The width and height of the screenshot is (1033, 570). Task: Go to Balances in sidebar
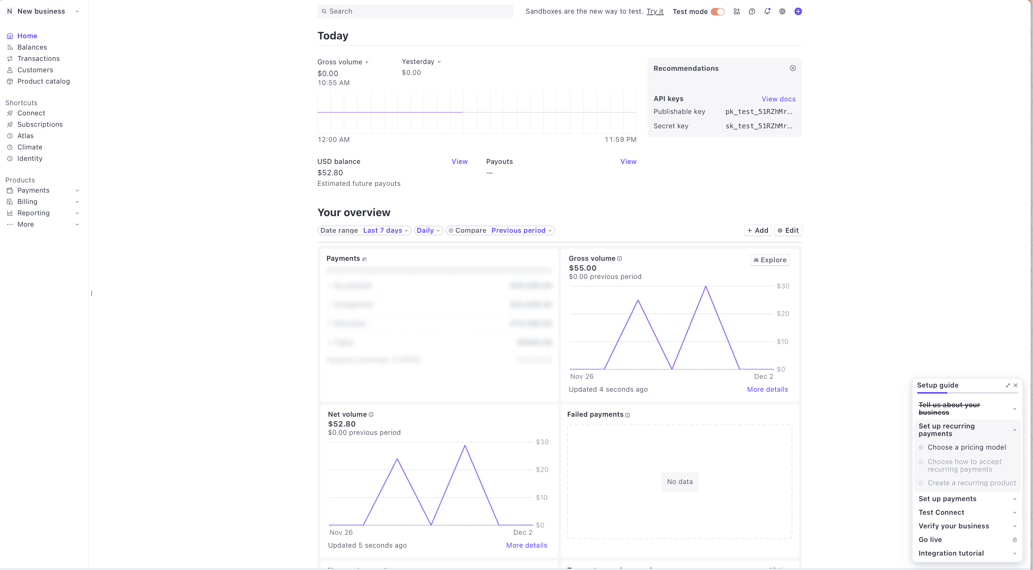(x=32, y=47)
